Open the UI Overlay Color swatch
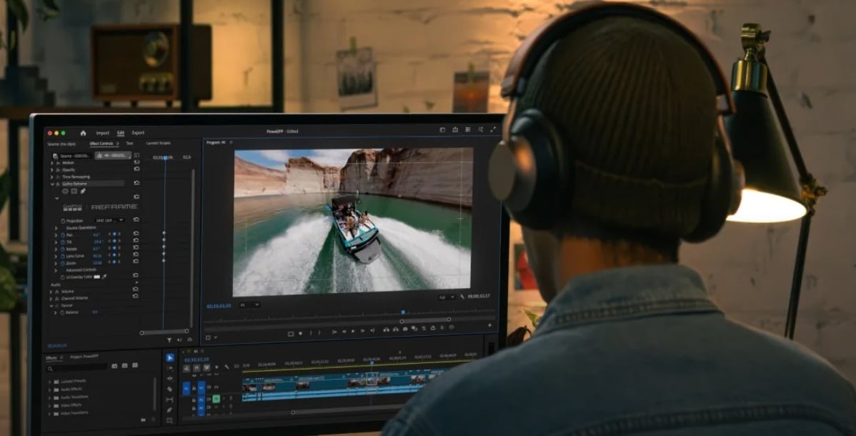 coord(97,277)
